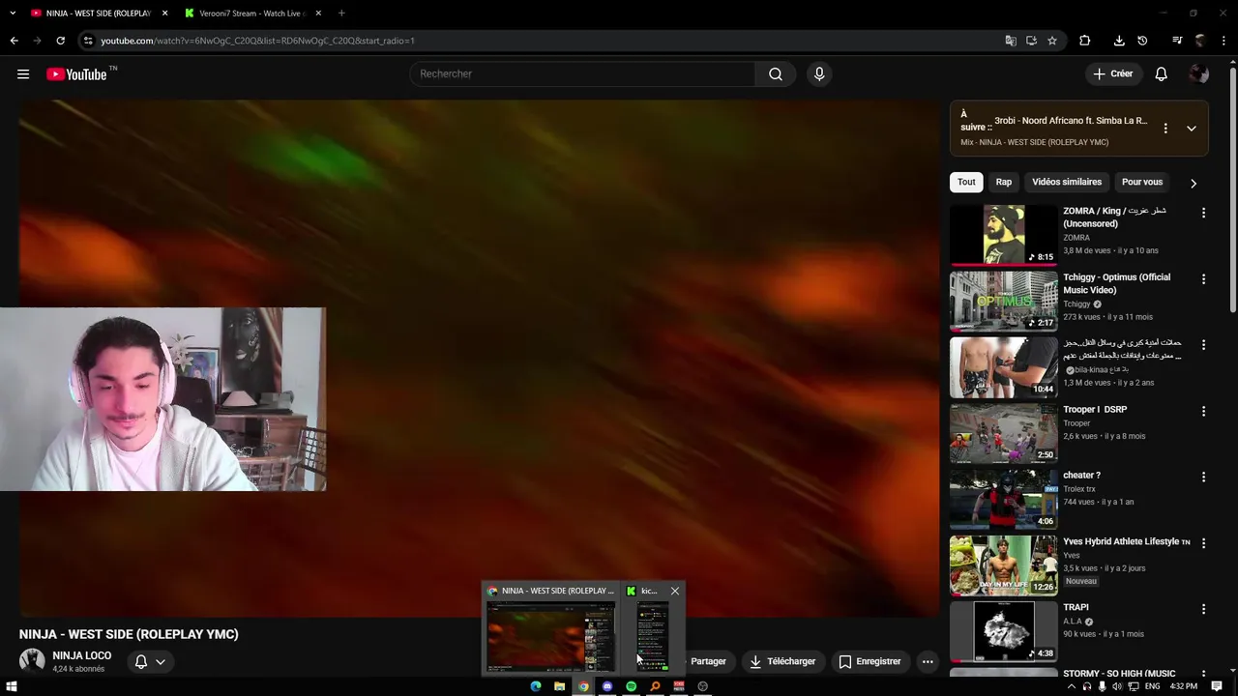Viewport: 1238px width, 696px height.
Task: Open Chrome media controls icon
Action: 1177,41
